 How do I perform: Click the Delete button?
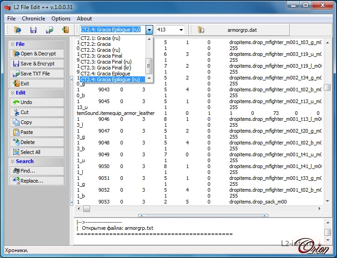point(37,142)
